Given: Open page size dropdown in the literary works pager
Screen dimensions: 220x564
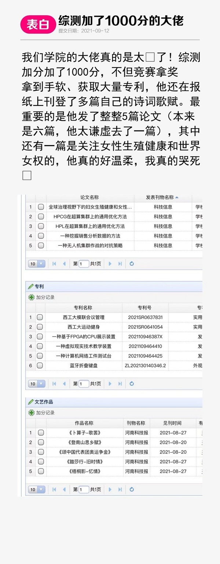Looking at the screenshot, I should (x=36, y=489).
